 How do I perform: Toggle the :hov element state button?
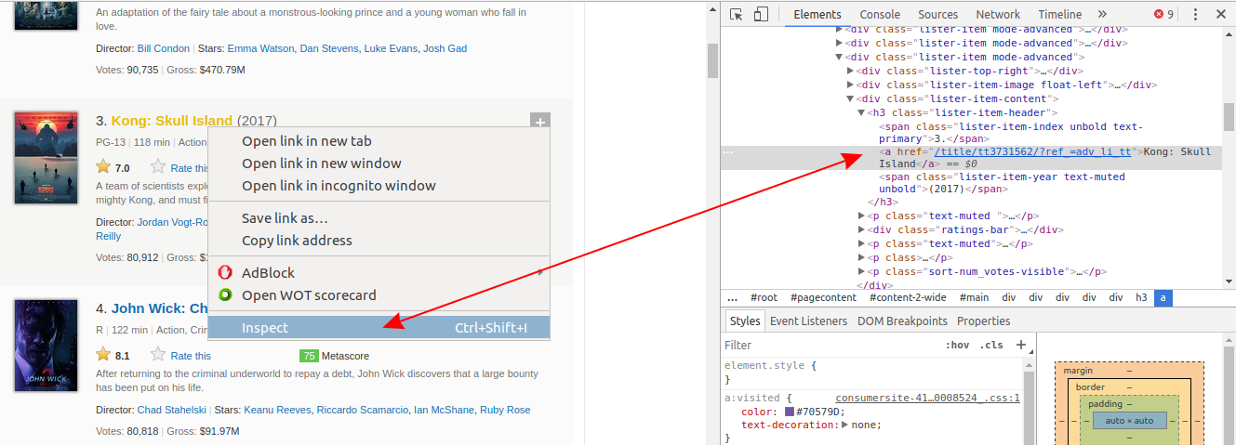tap(957, 345)
